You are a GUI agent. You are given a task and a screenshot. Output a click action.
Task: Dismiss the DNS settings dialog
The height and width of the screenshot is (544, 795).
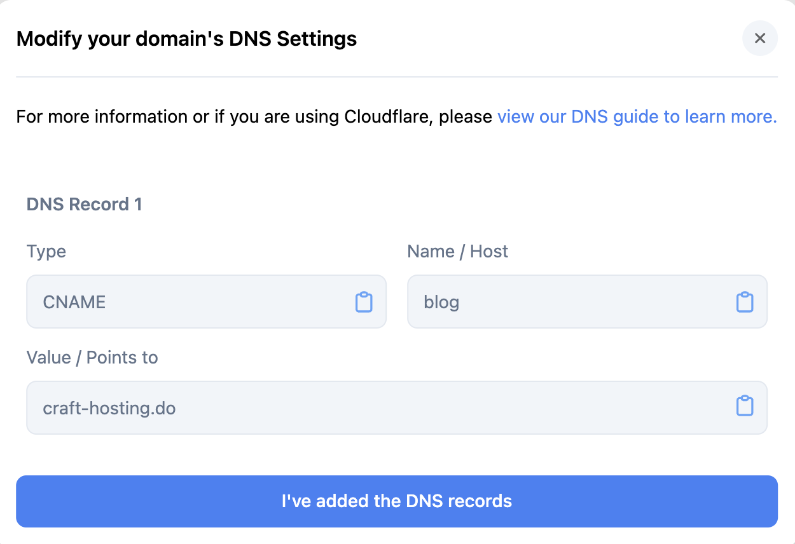coord(759,38)
